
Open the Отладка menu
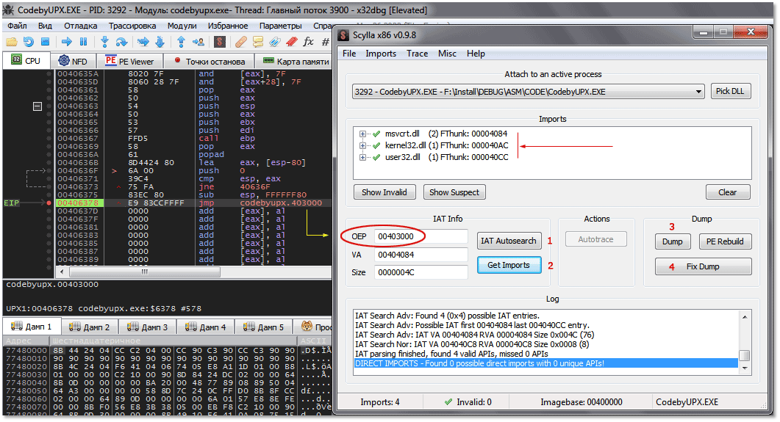pyautogui.click(x=81, y=25)
